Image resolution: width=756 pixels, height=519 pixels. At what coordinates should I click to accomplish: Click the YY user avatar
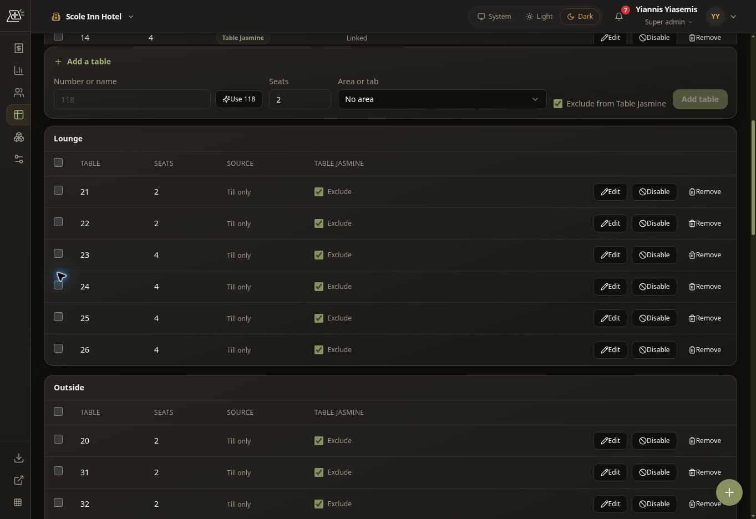pos(716,17)
